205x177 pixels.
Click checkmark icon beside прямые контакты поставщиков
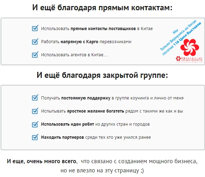35,28
